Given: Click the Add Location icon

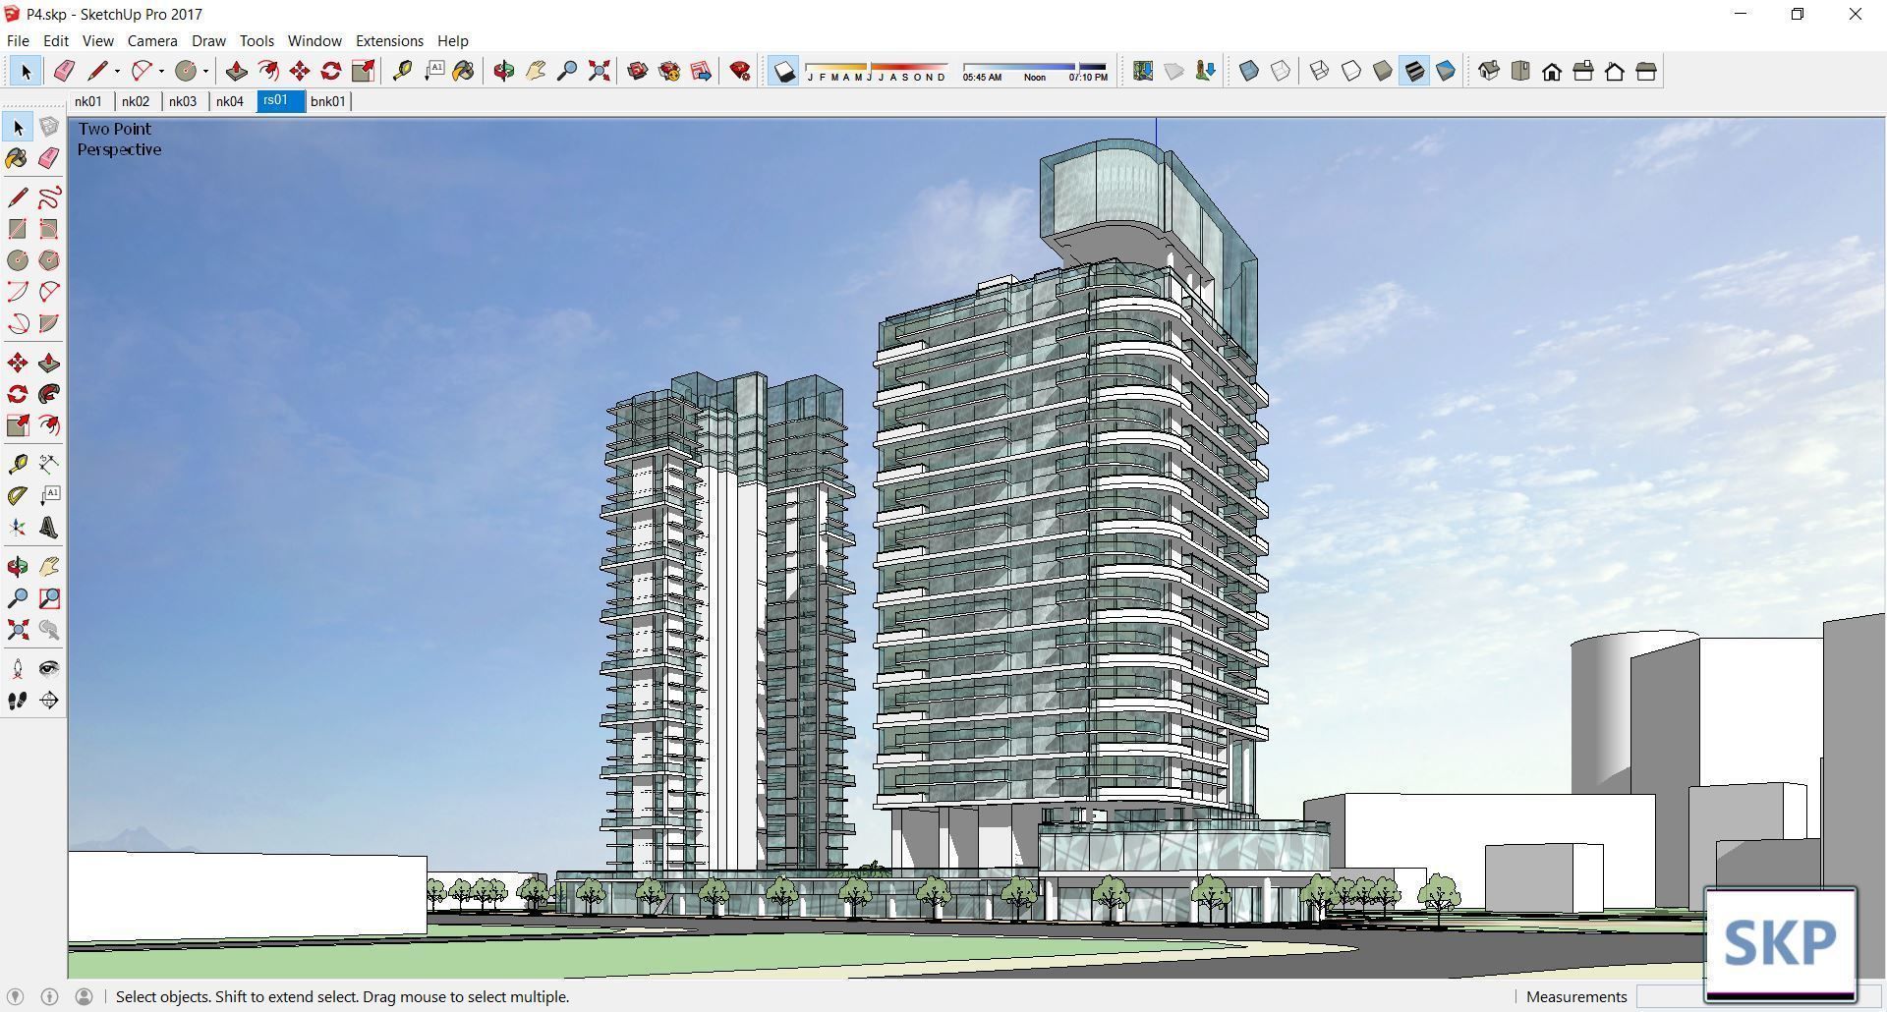Looking at the screenshot, I should (x=1142, y=71).
